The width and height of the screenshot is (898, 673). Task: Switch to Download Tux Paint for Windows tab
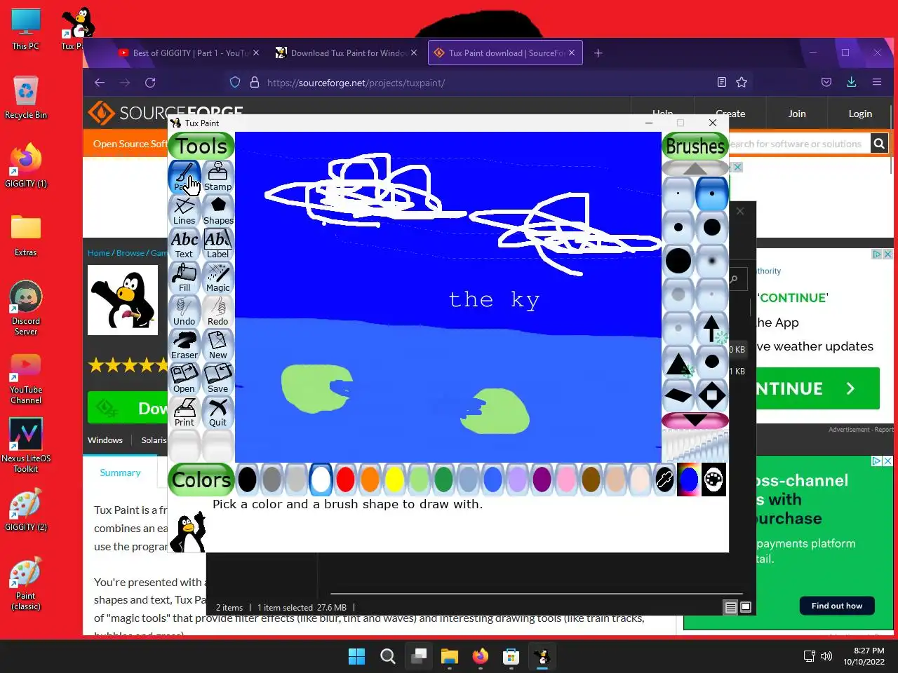point(347,53)
